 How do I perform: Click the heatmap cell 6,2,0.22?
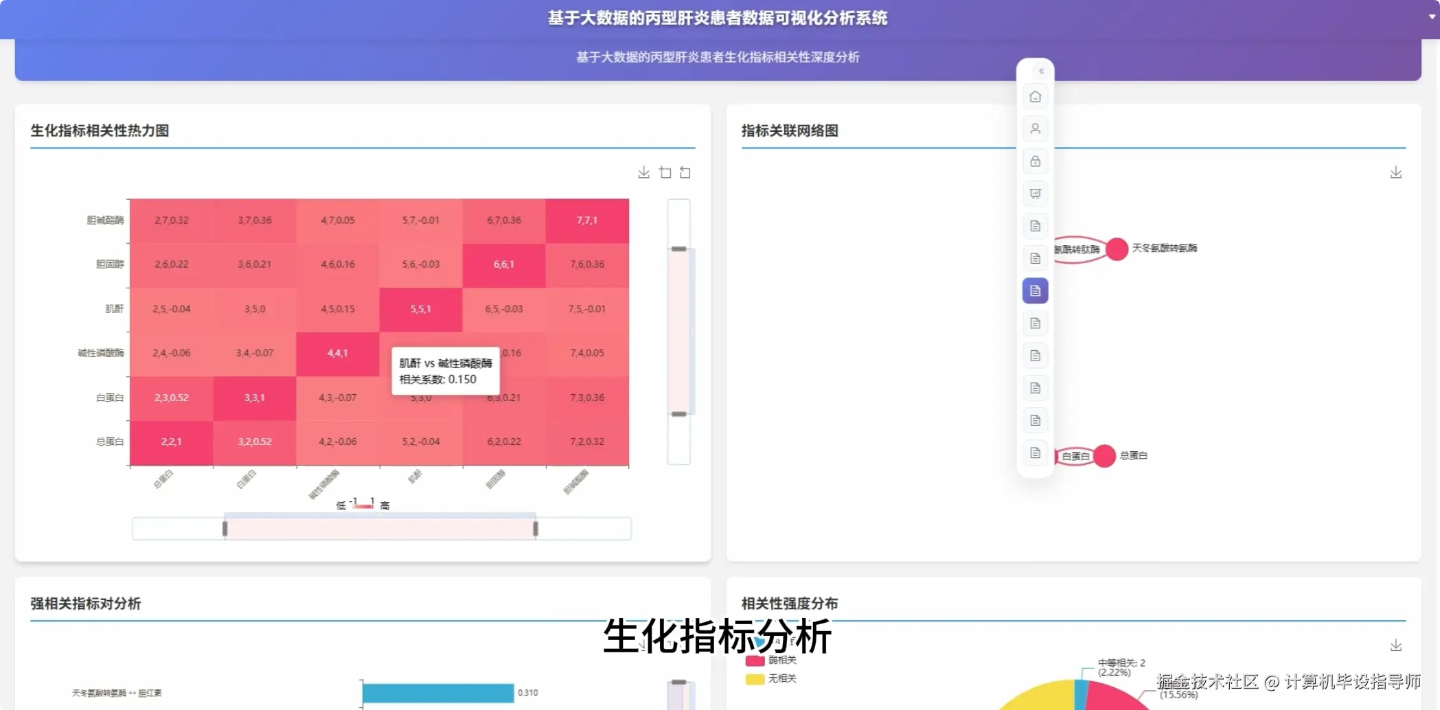(504, 442)
